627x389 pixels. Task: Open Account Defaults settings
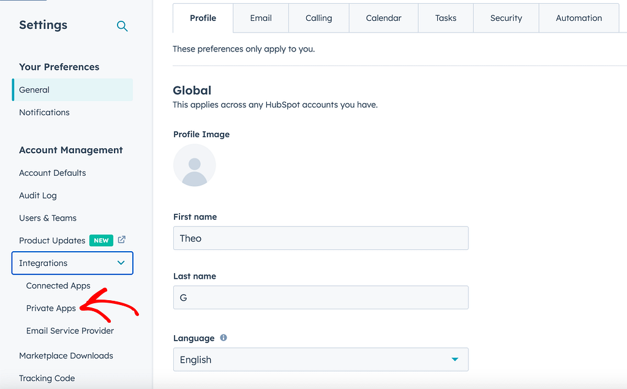(x=53, y=173)
